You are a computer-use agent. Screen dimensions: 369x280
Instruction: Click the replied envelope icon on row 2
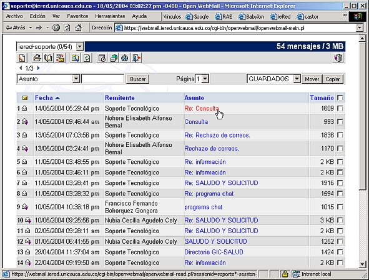click(x=25, y=122)
